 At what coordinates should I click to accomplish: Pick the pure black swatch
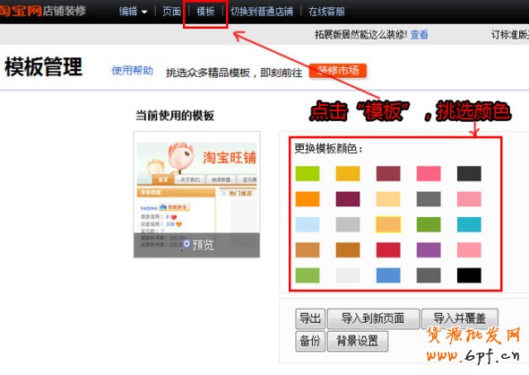[469, 275]
